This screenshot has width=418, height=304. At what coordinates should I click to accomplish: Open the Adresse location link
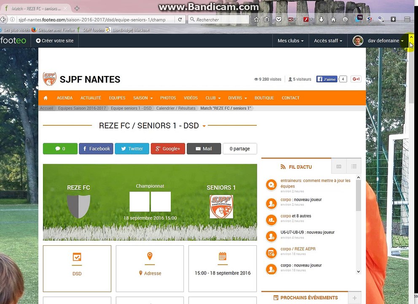click(150, 273)
